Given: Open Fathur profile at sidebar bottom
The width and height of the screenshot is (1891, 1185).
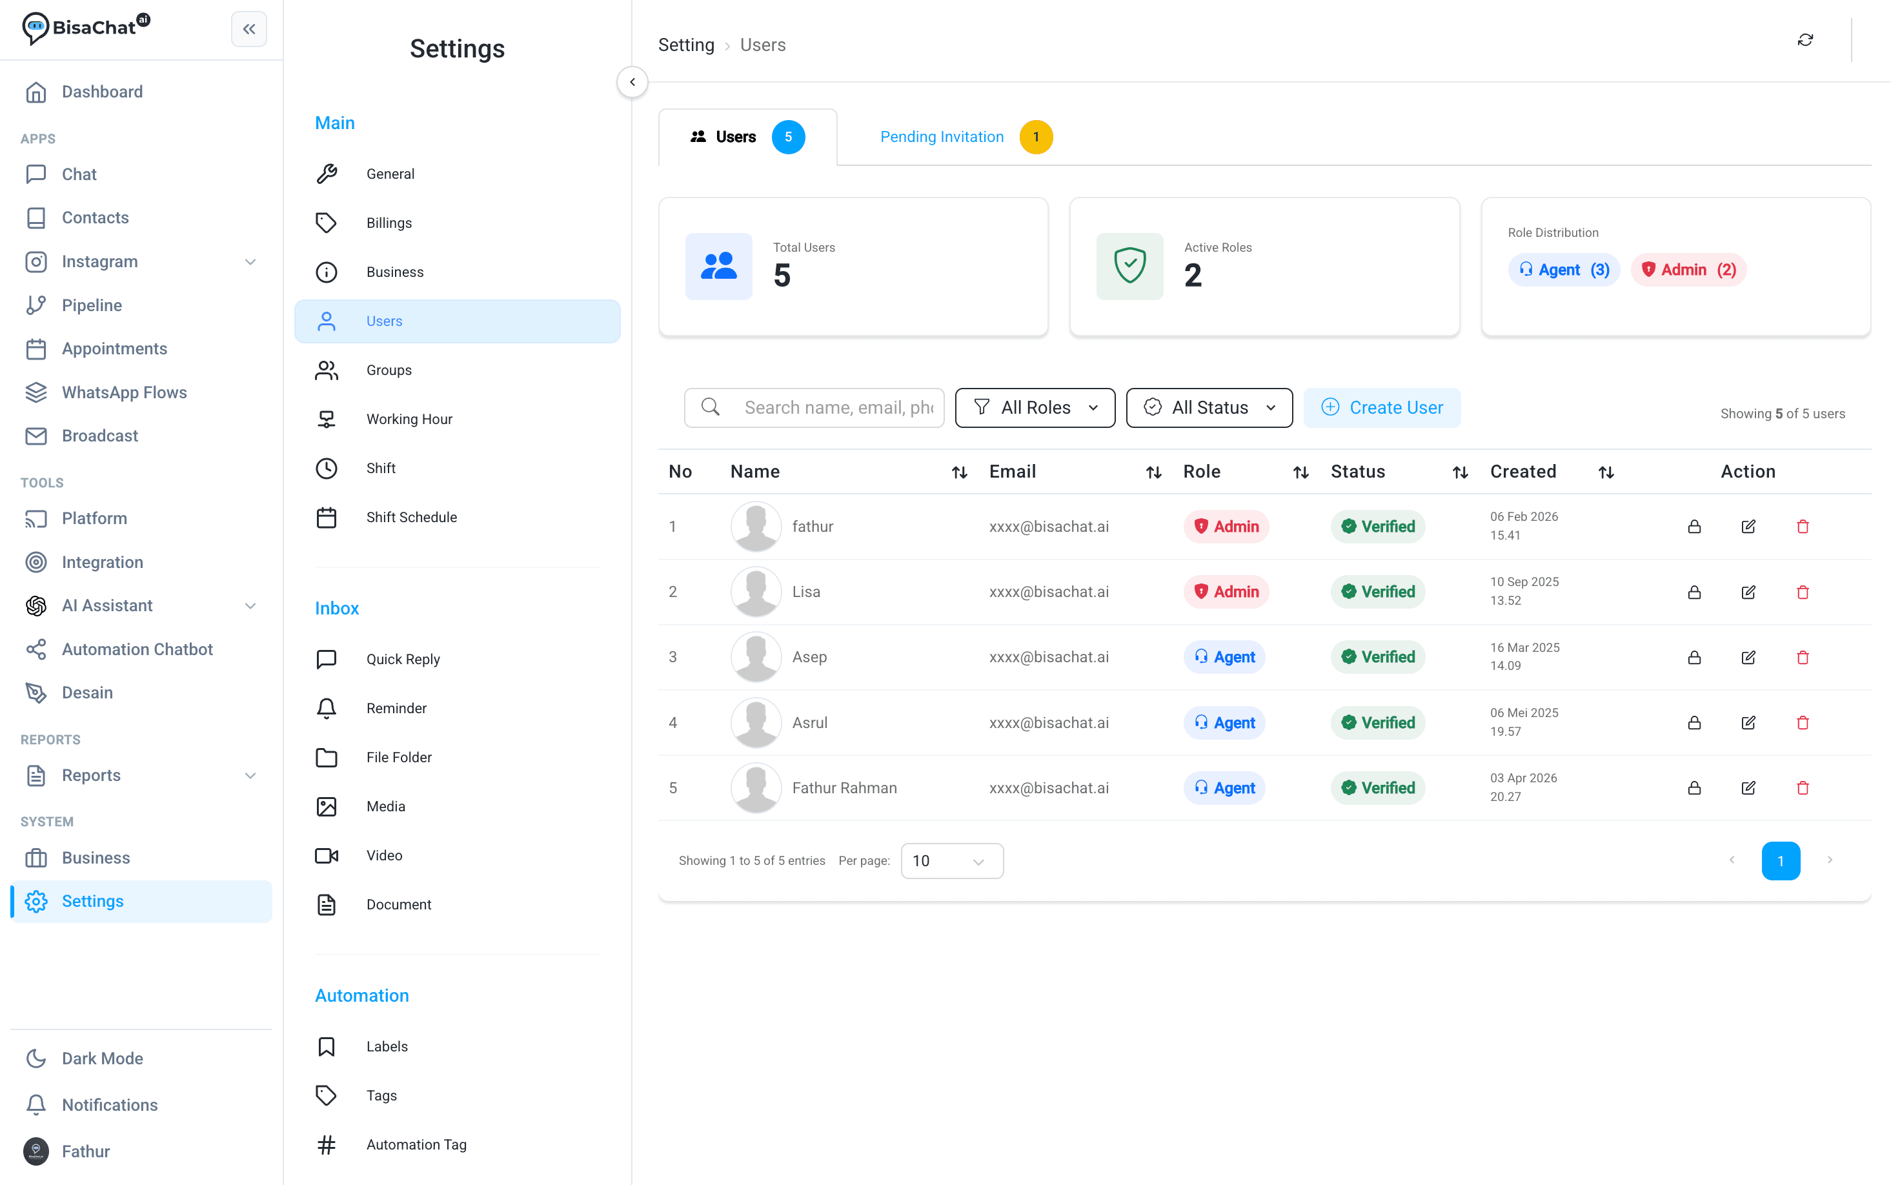Looking at the screenshot, I should [x=141, y=1151].
